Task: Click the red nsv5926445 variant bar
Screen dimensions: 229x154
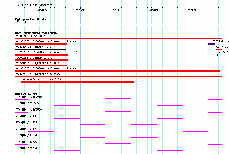Action: tap(41, 60)
